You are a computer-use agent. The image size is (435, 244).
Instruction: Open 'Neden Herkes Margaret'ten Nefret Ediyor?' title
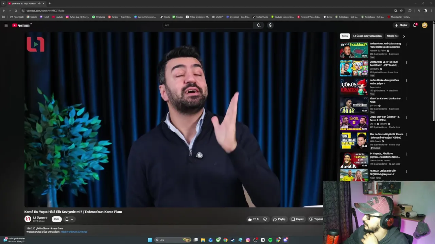click(x=384, y=82)
